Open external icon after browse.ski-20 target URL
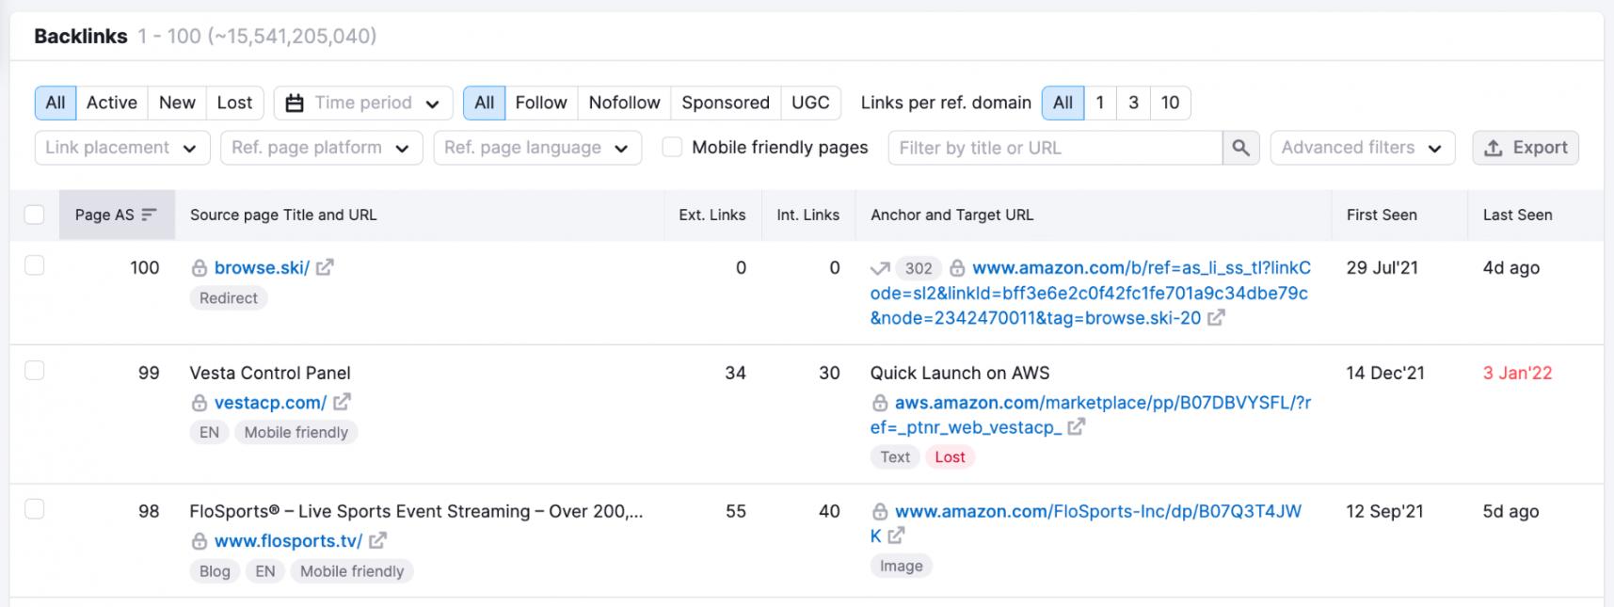 1216,318
